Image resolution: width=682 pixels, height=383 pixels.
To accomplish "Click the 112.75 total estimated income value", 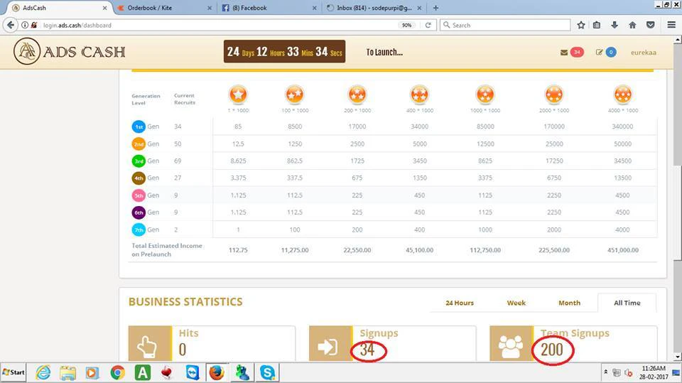I will [x=238, y=250].
